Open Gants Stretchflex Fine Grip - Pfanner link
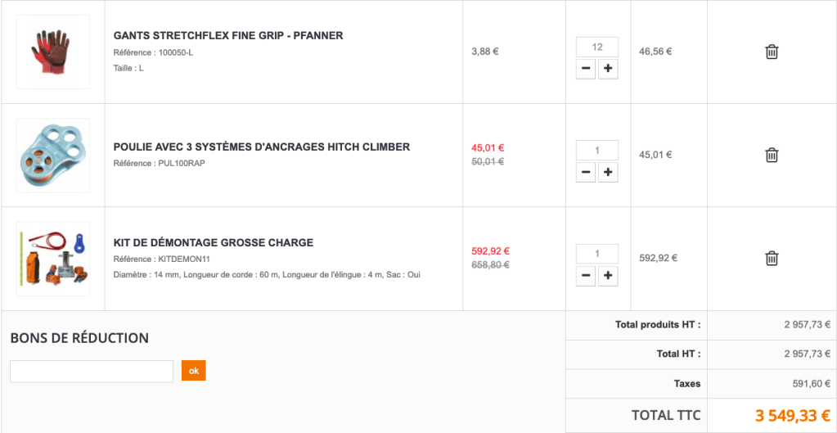This screenshot has height=433, width=837. point(228,36)
